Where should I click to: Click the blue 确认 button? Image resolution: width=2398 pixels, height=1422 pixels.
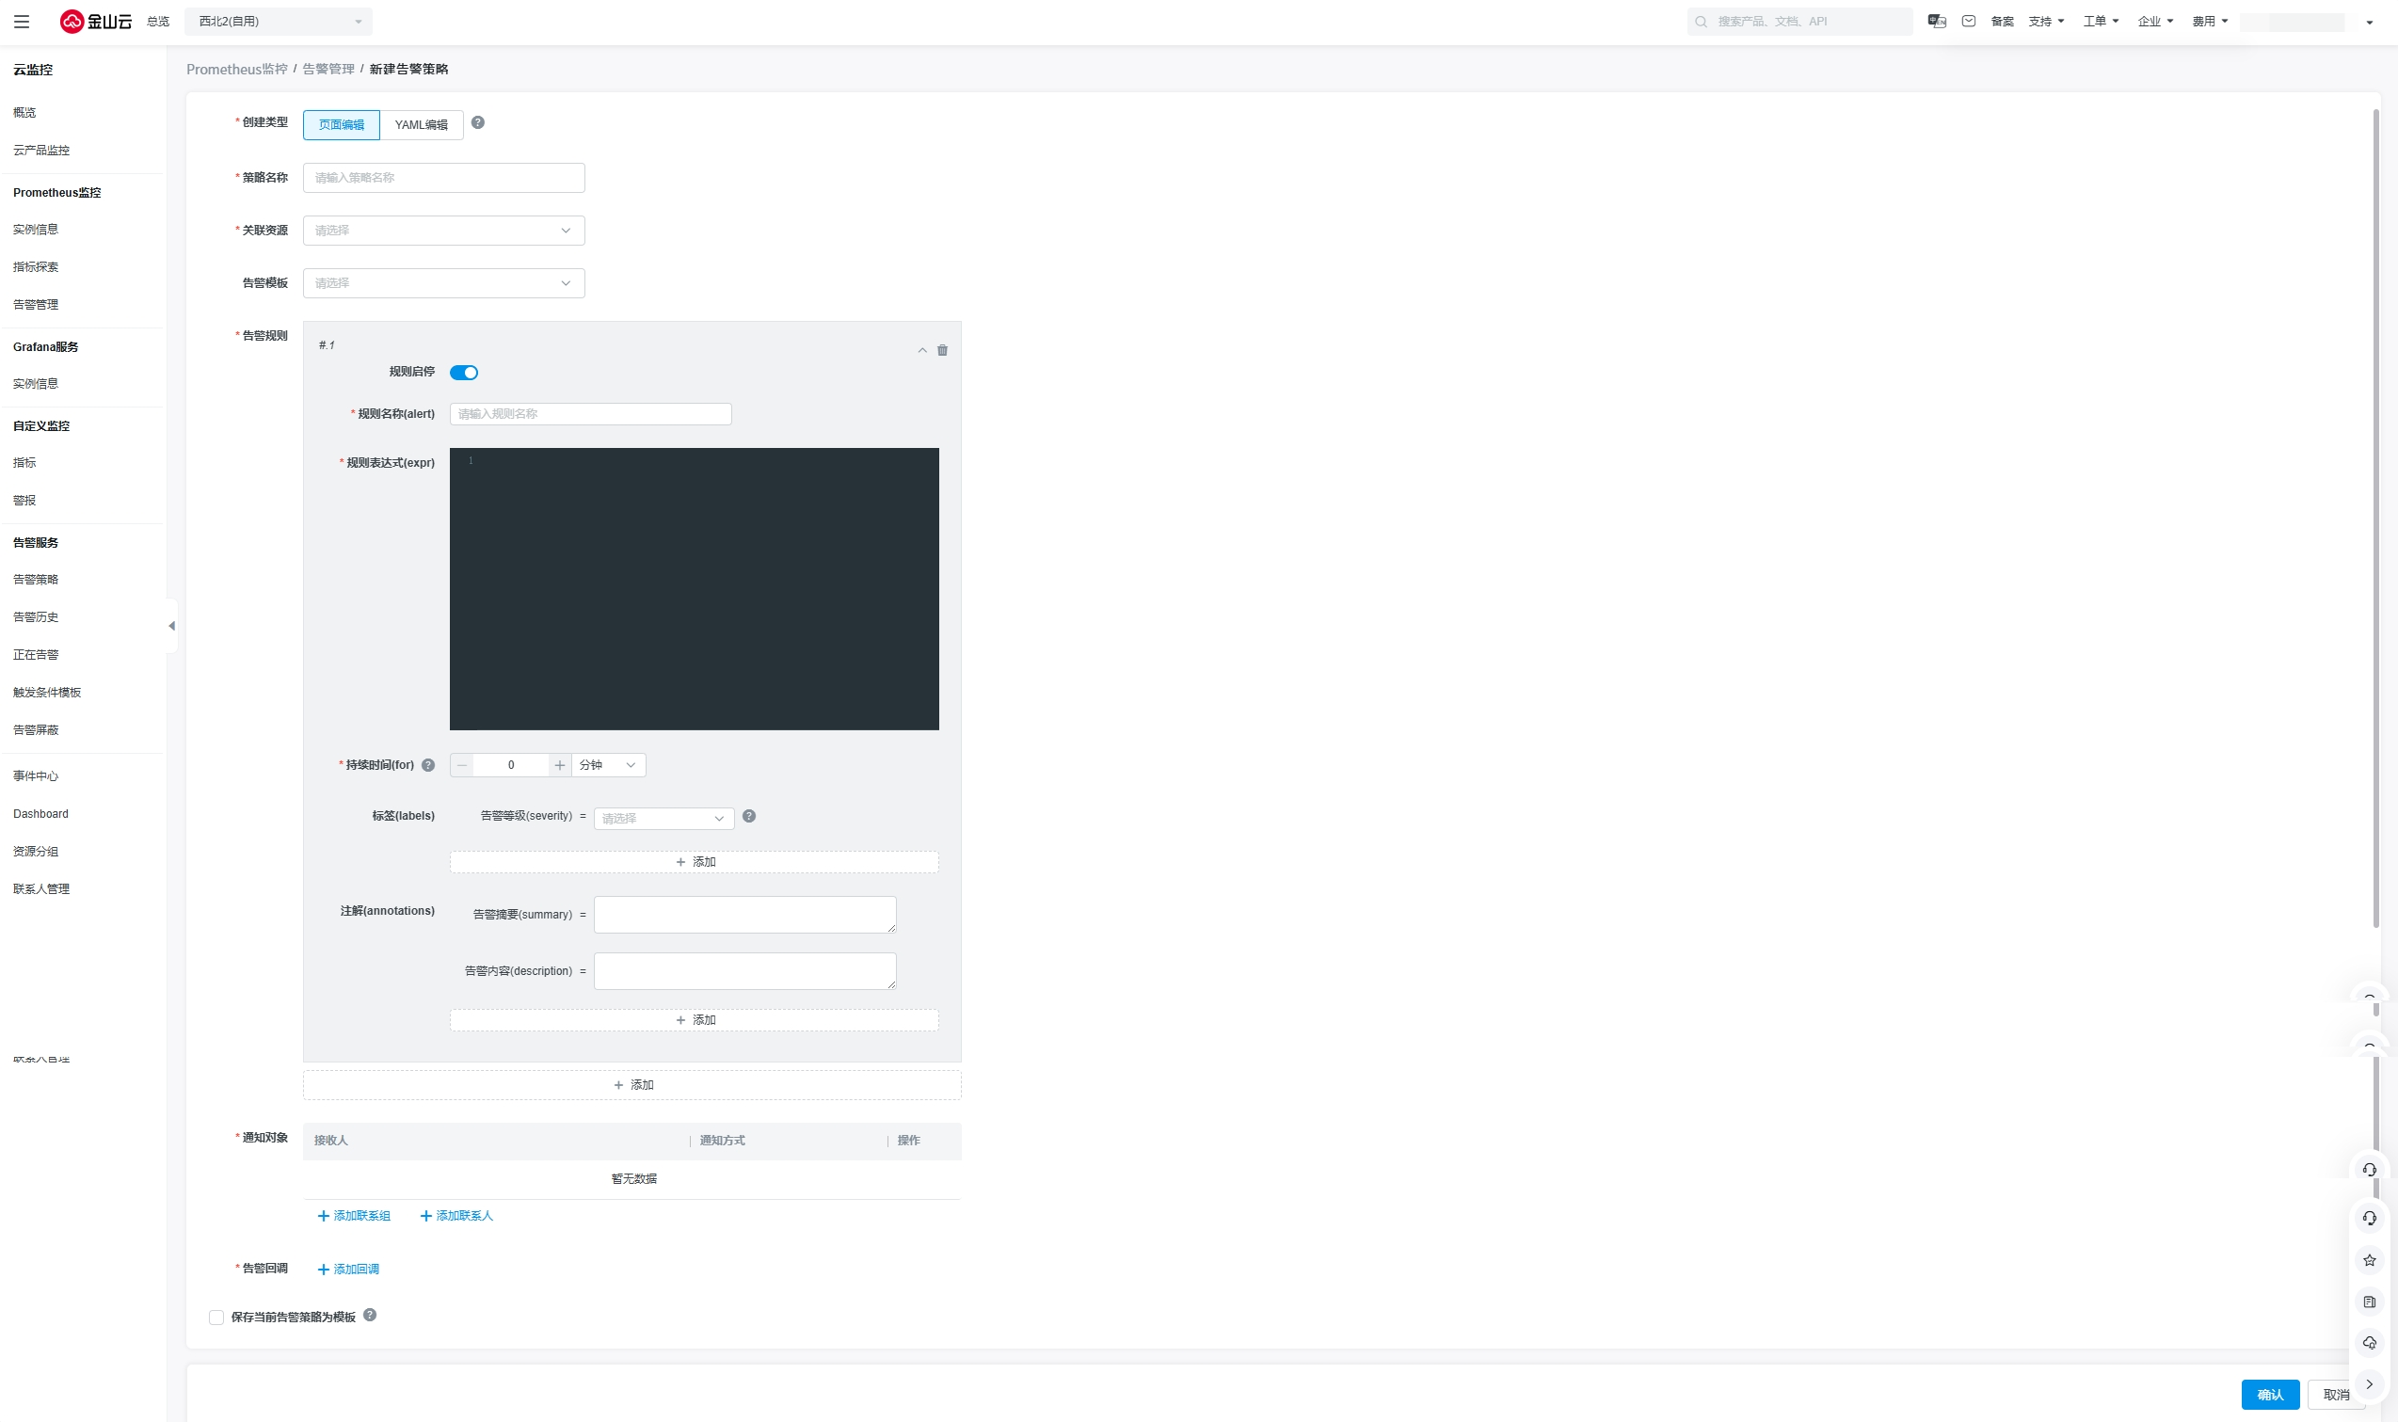[x=2269, y=1394]
